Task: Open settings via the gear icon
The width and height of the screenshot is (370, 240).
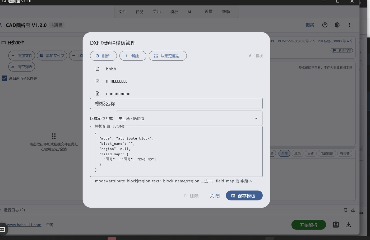Action: (x=337, y=25)
